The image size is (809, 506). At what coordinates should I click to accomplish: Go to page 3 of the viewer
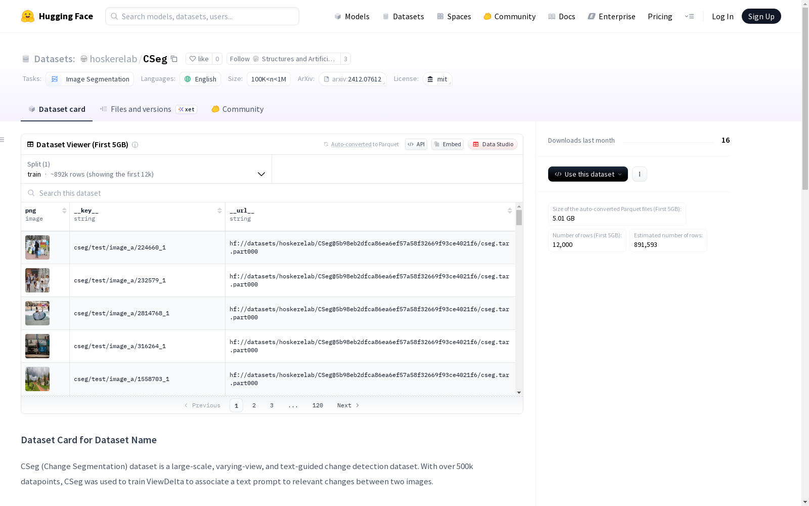pos(272,405)
